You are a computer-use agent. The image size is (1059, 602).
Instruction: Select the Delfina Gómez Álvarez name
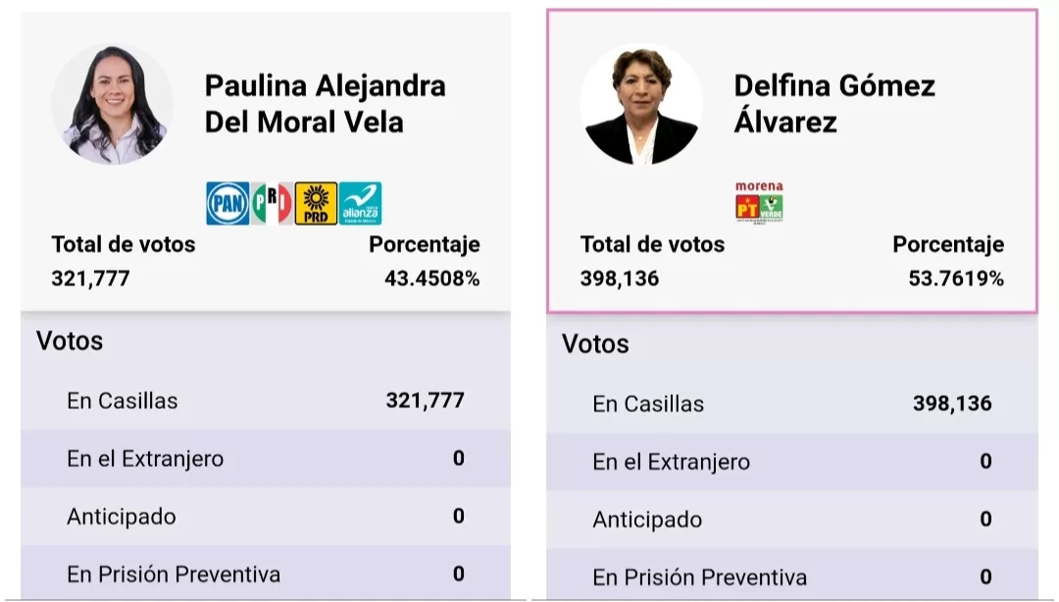point(833,104)
